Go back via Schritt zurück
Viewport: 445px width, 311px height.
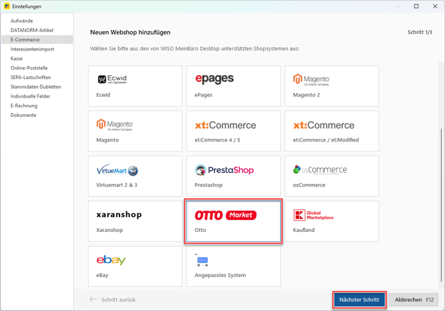(113, 300)
